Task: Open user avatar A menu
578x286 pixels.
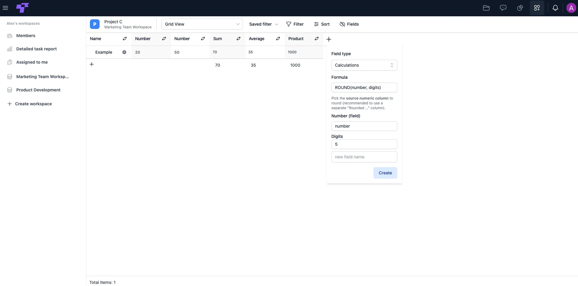Action: pyautogui.click(x=571, y=8)
